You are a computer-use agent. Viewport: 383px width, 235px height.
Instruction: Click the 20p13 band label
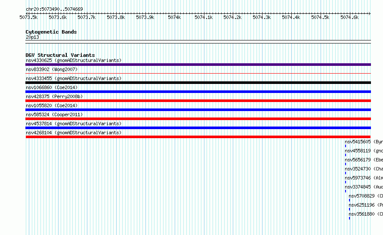(32, 37)
